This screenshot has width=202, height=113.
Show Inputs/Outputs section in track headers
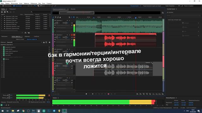point(53,17)
